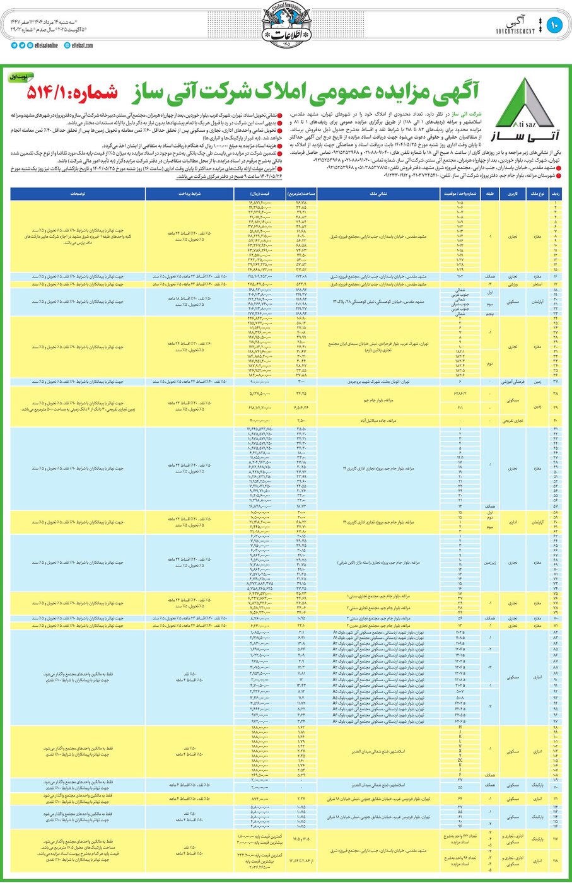Viewport: 572px width, 883px height.
Task: Click the ADVERTISEMENT section label
Action: coord(515,31)
